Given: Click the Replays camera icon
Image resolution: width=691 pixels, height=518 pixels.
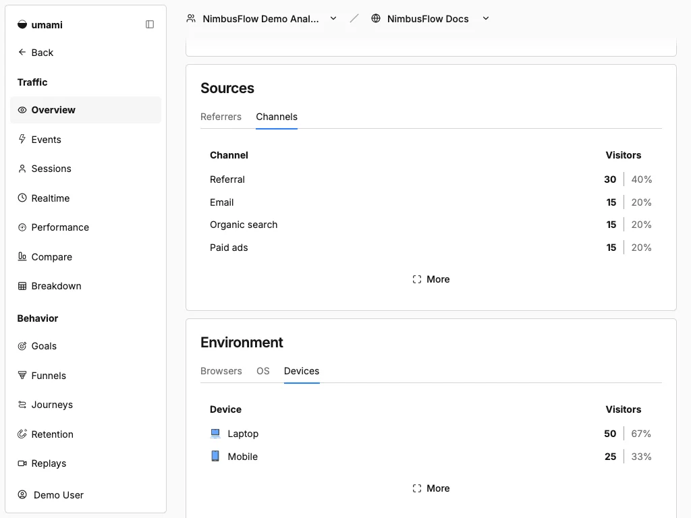Looking at the screenshot, I should [22, 463].
